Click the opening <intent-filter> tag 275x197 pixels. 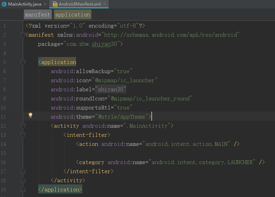pos(87,135)
